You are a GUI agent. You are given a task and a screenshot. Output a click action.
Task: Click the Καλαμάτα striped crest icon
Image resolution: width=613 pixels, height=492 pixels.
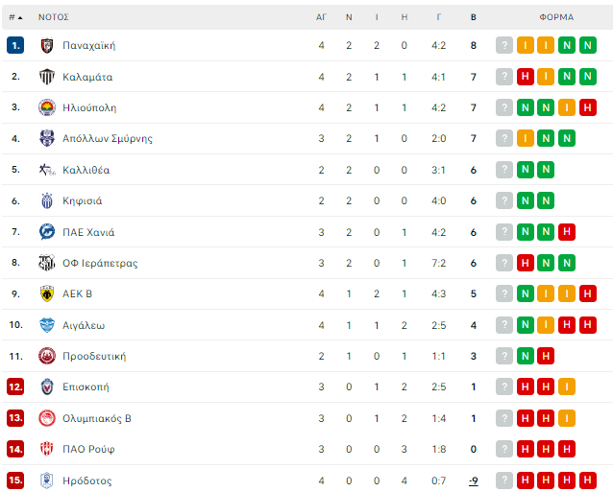[x=47, y=77]
